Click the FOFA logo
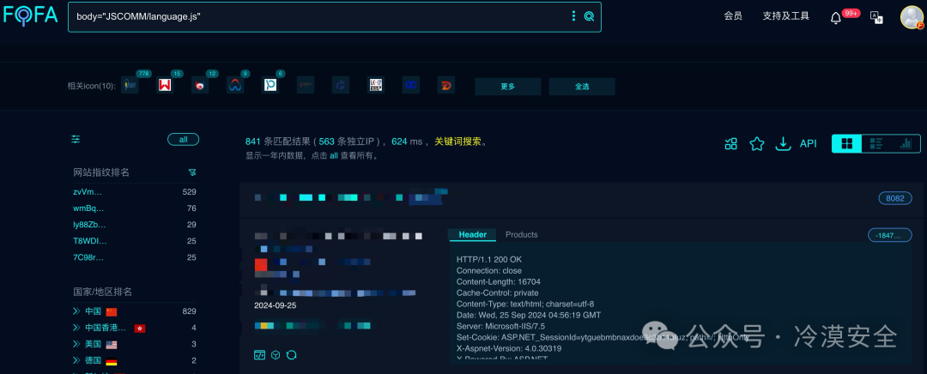 click(30, 15)
